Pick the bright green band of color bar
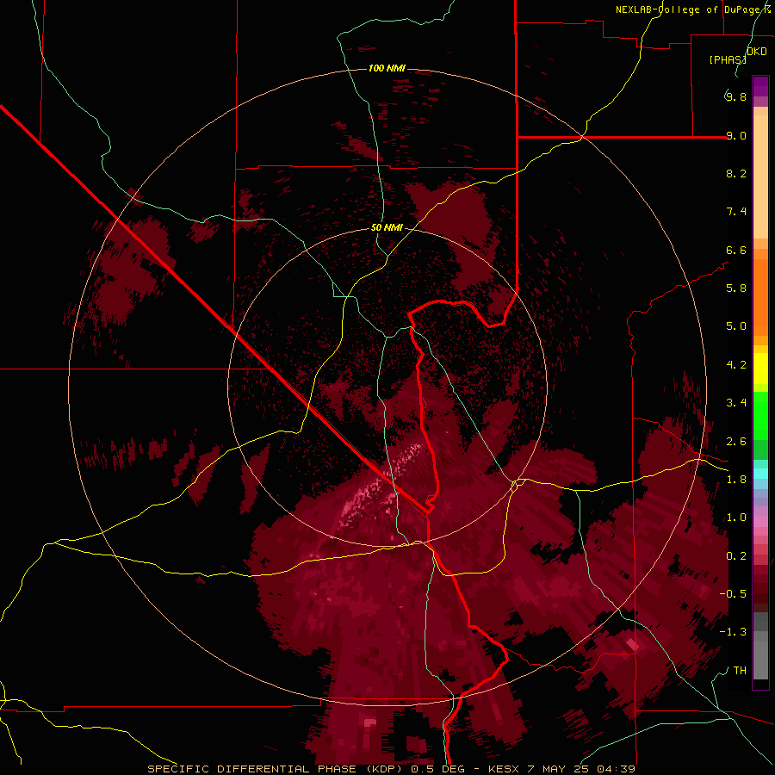The image size is (775, 775). point(760,415)
